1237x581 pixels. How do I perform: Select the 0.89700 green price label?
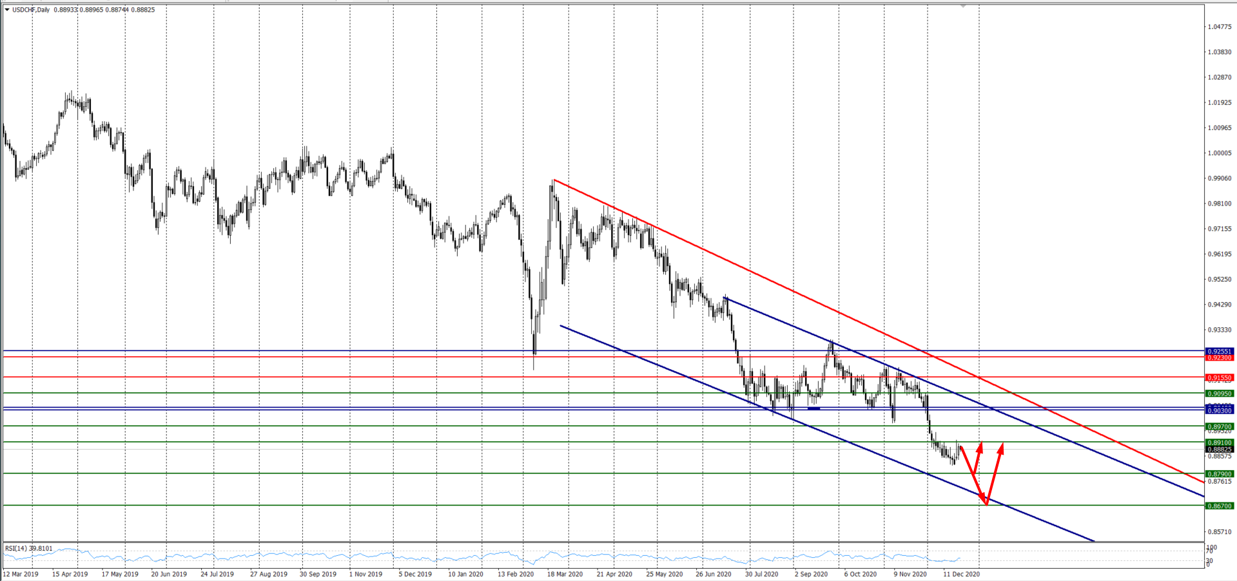(1219, 426)
